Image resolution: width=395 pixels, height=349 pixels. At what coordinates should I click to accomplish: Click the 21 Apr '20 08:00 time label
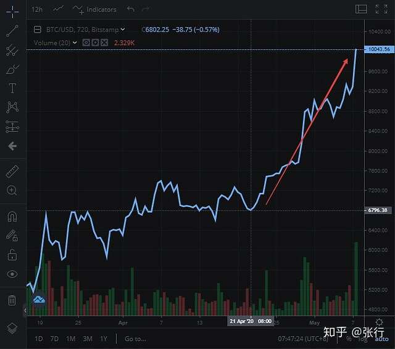tap(251, 321)
